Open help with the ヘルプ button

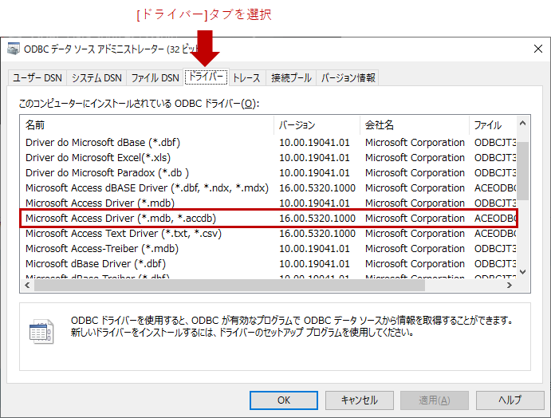tap(510, 400)
